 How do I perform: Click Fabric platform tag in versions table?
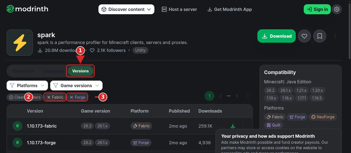(x=141, y=126)
